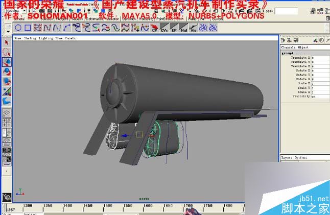Open the Layers menu in layer editor
This screenshot has height=215, width=330.
click(287, 157)
